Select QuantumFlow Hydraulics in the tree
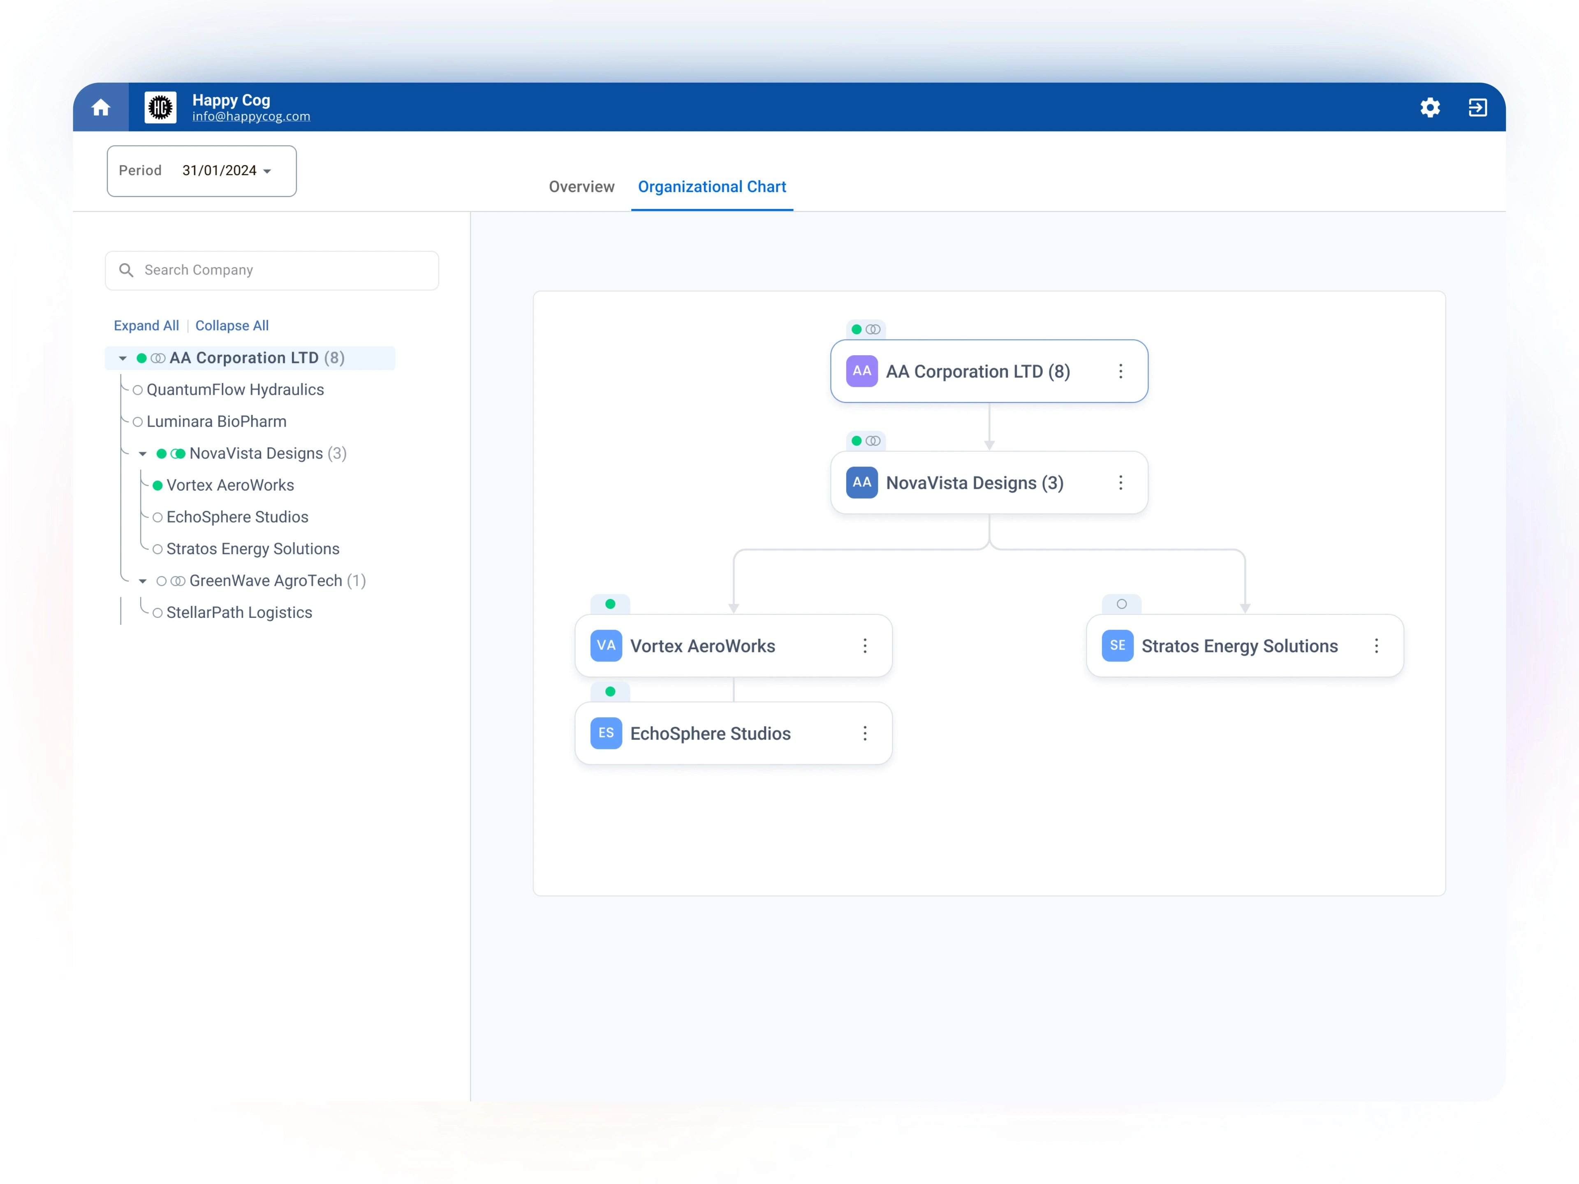Viewport: 1579px width, 1184px height. tap(235, 390)
